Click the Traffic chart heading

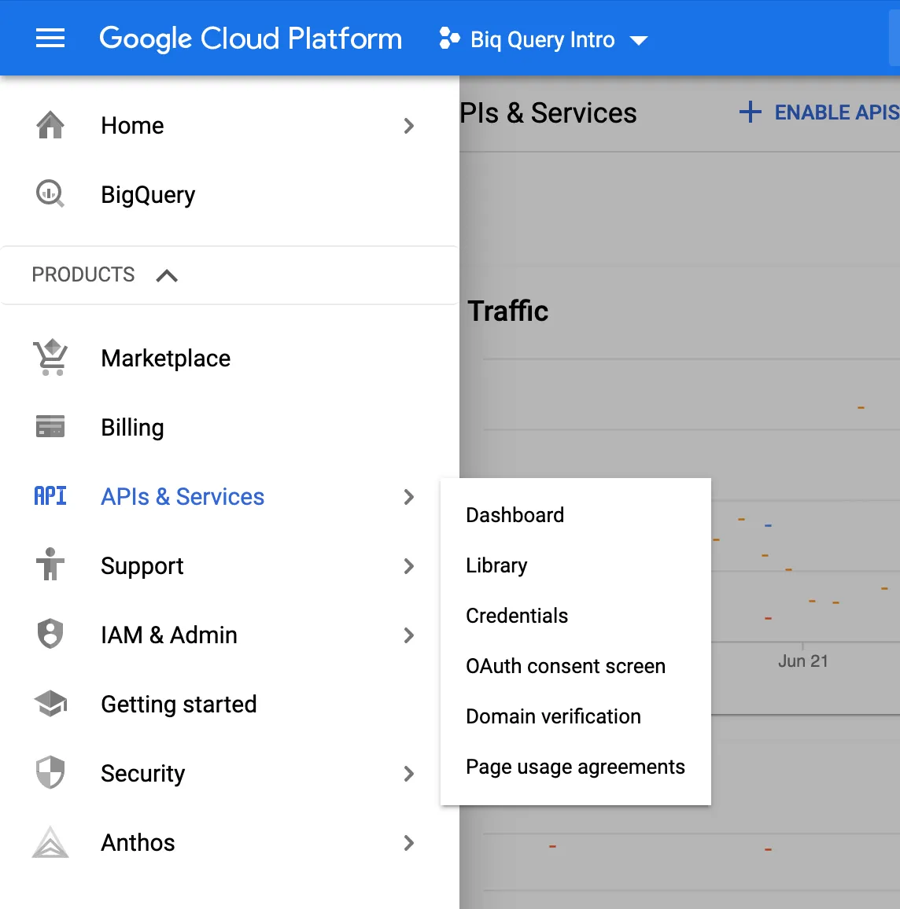point(508,311)
